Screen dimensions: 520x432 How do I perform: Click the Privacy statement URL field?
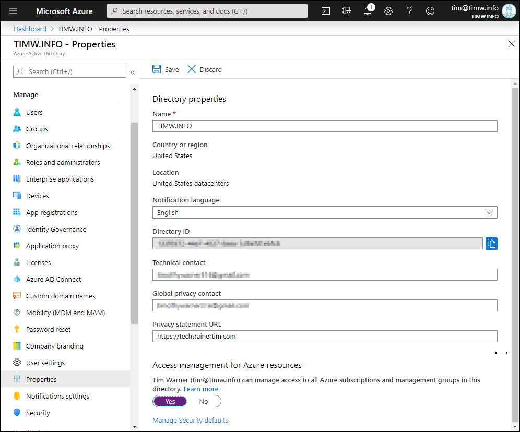pos(324,337)
